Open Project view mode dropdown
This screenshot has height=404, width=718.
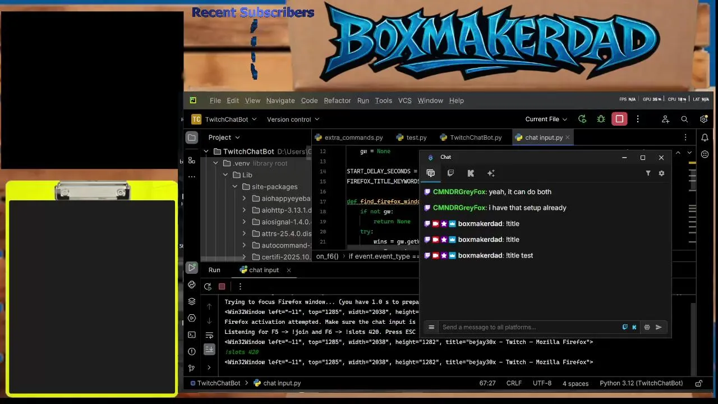[x=224, y=137]
